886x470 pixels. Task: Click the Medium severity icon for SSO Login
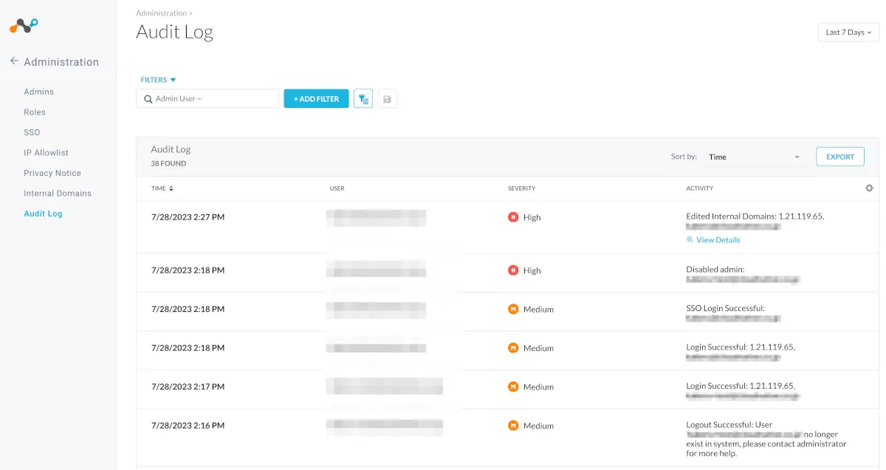[513, 309]
